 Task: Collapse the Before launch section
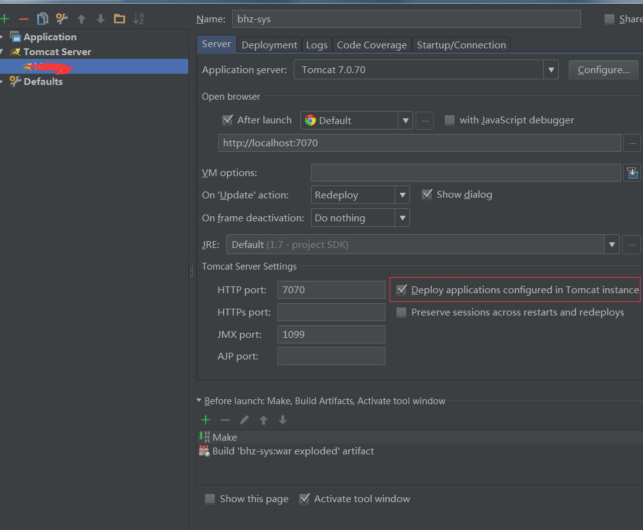[199, 400]
